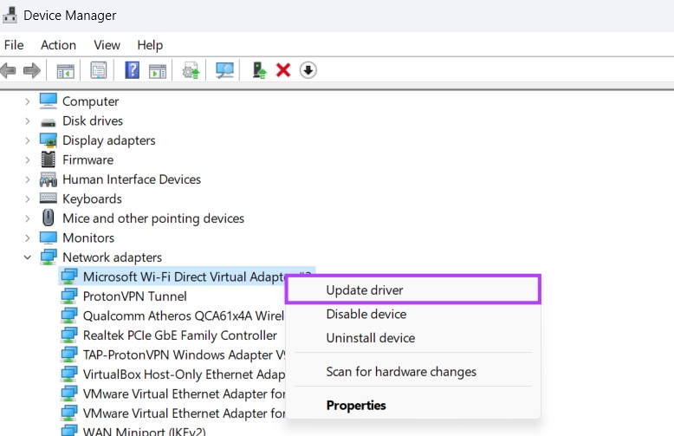Click the Disable device down-arrow icon
674x436 pixels.
tap(308, 70)
